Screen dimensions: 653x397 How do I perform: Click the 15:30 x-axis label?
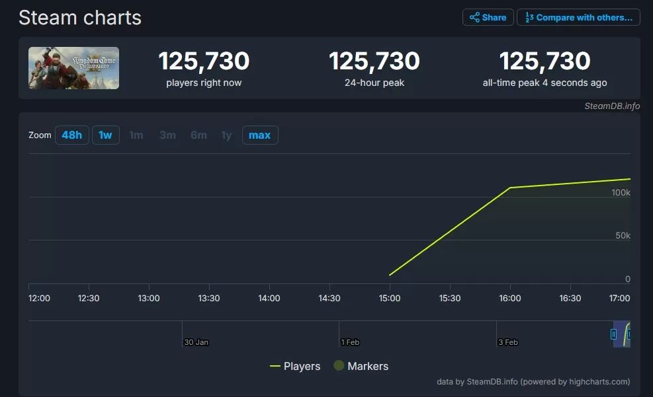[x=450, y=298]
